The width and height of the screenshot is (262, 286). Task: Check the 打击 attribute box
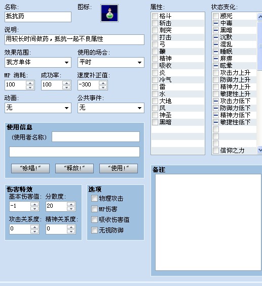click(x=155, y=37)
